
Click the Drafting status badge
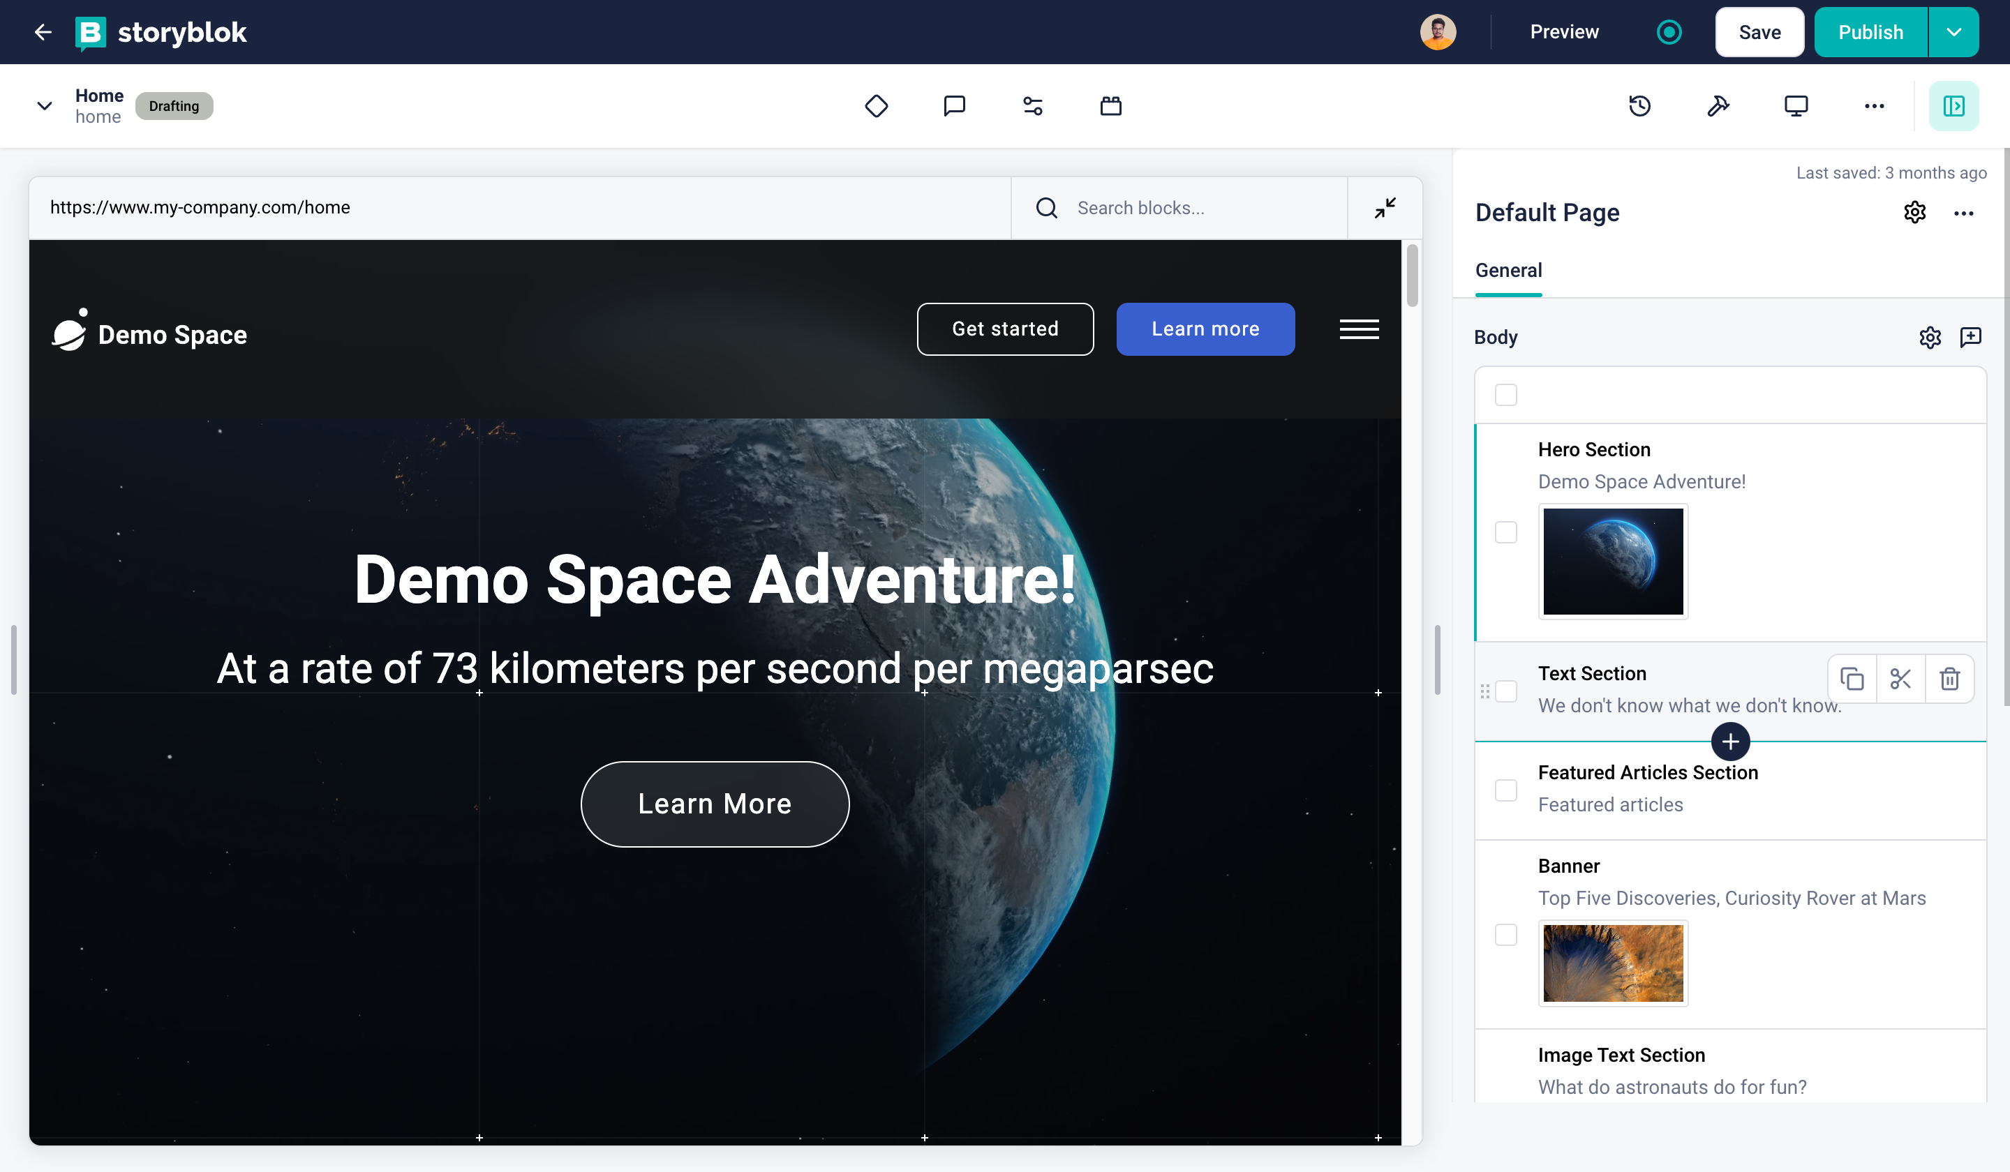(173, 106)
